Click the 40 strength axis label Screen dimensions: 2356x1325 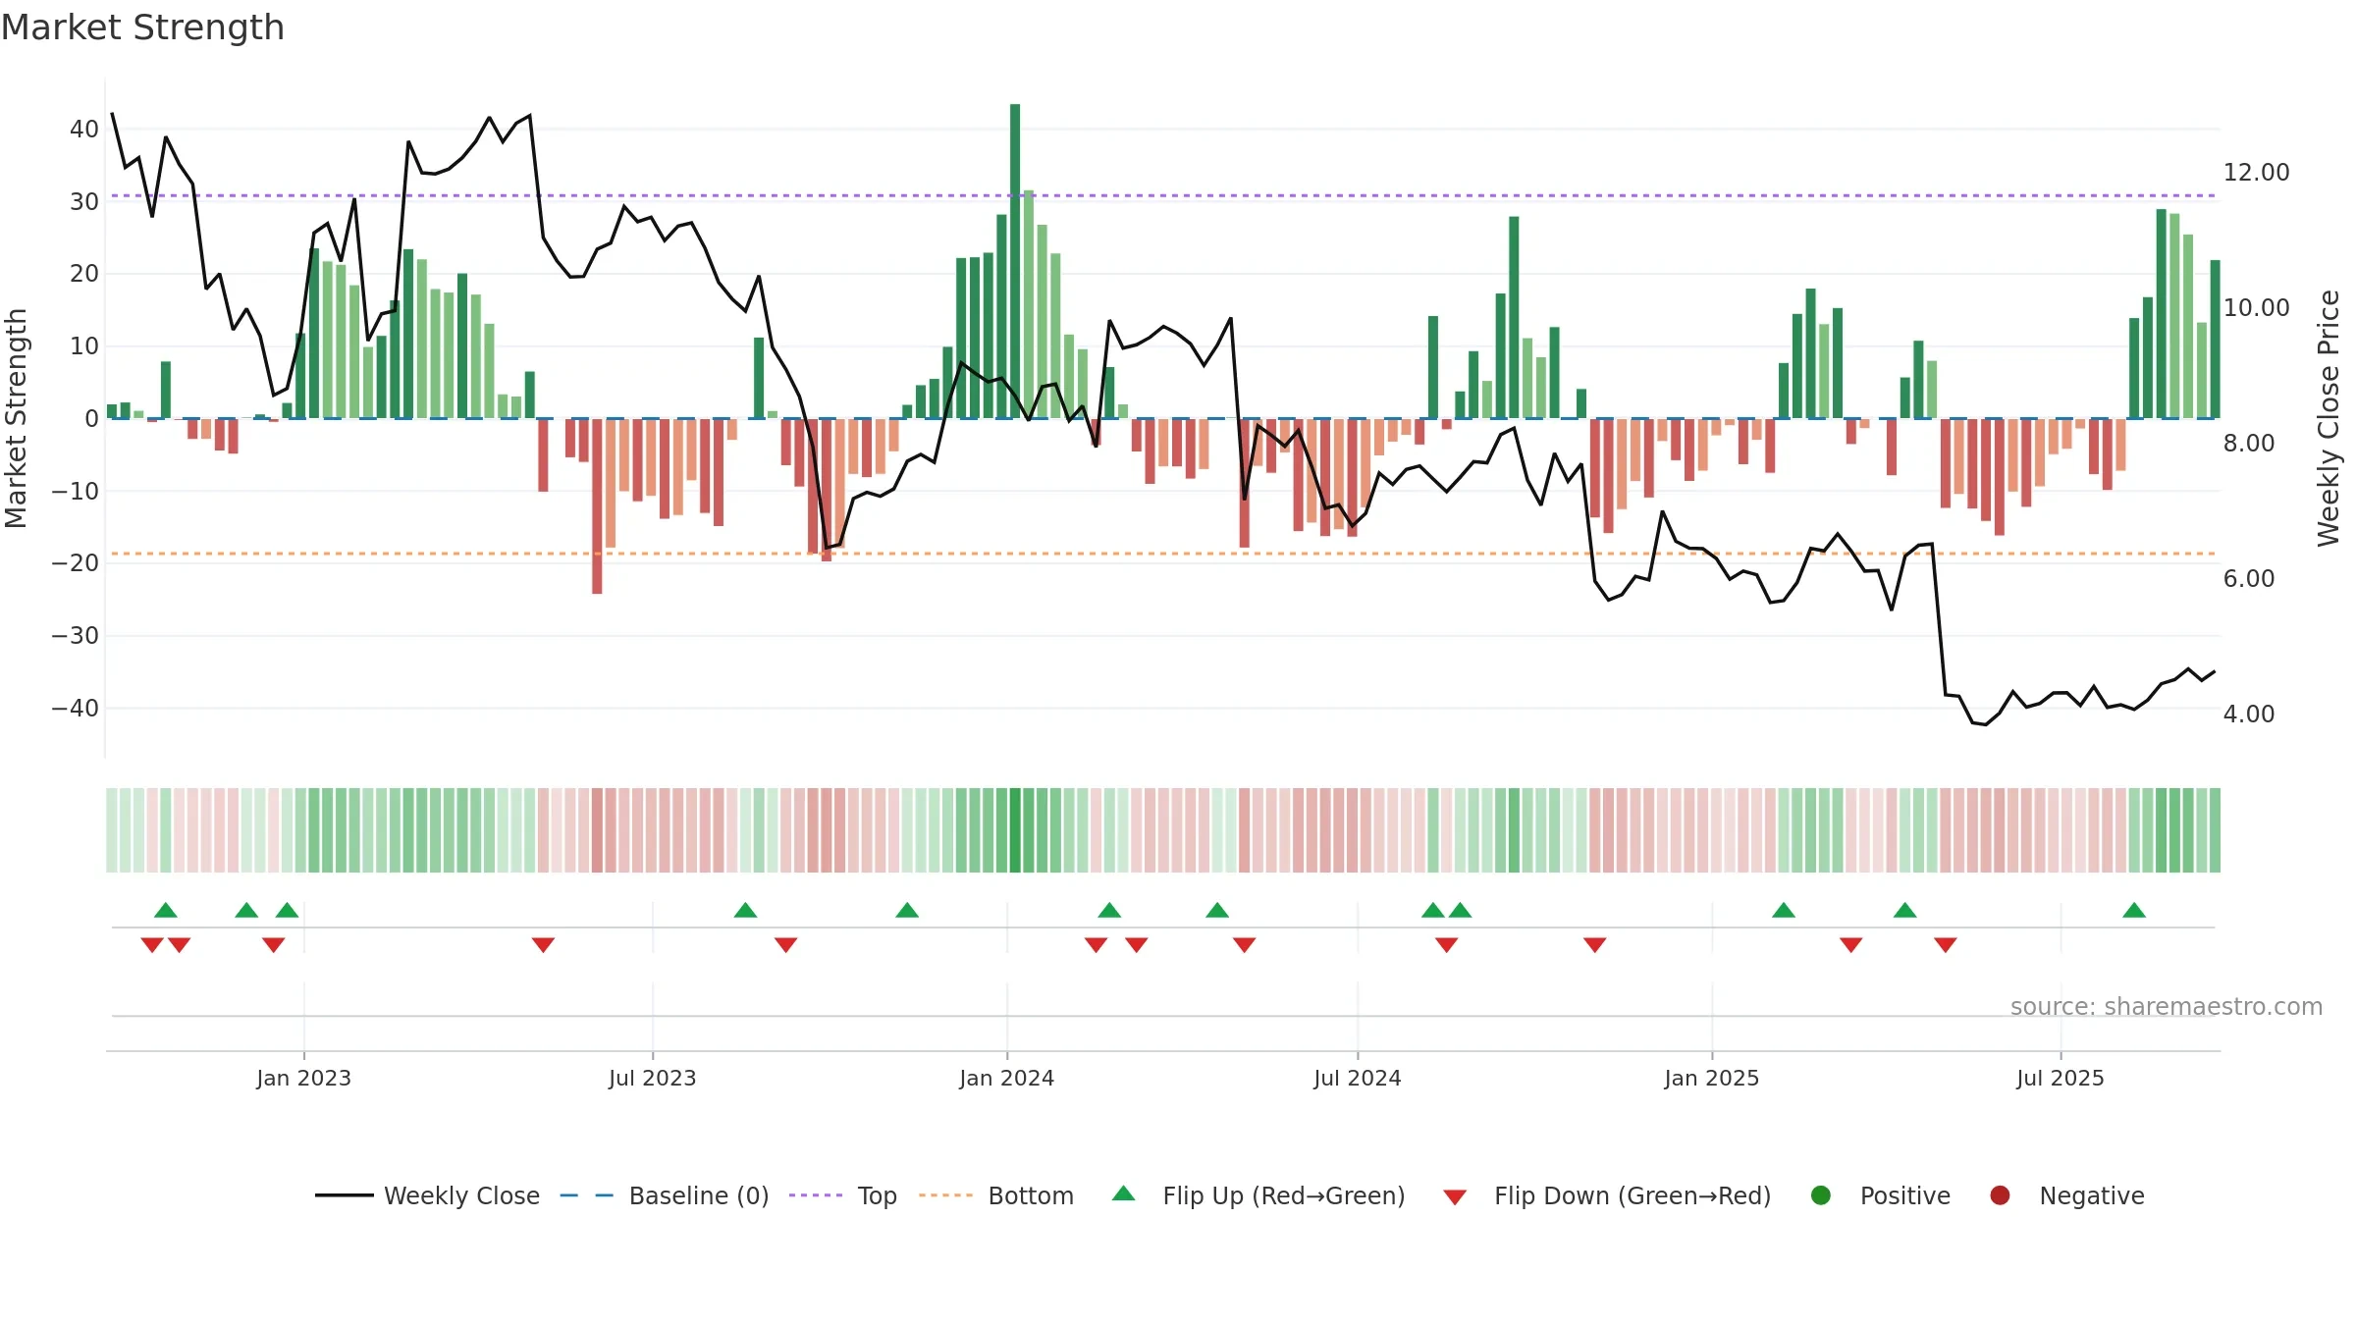84,130
